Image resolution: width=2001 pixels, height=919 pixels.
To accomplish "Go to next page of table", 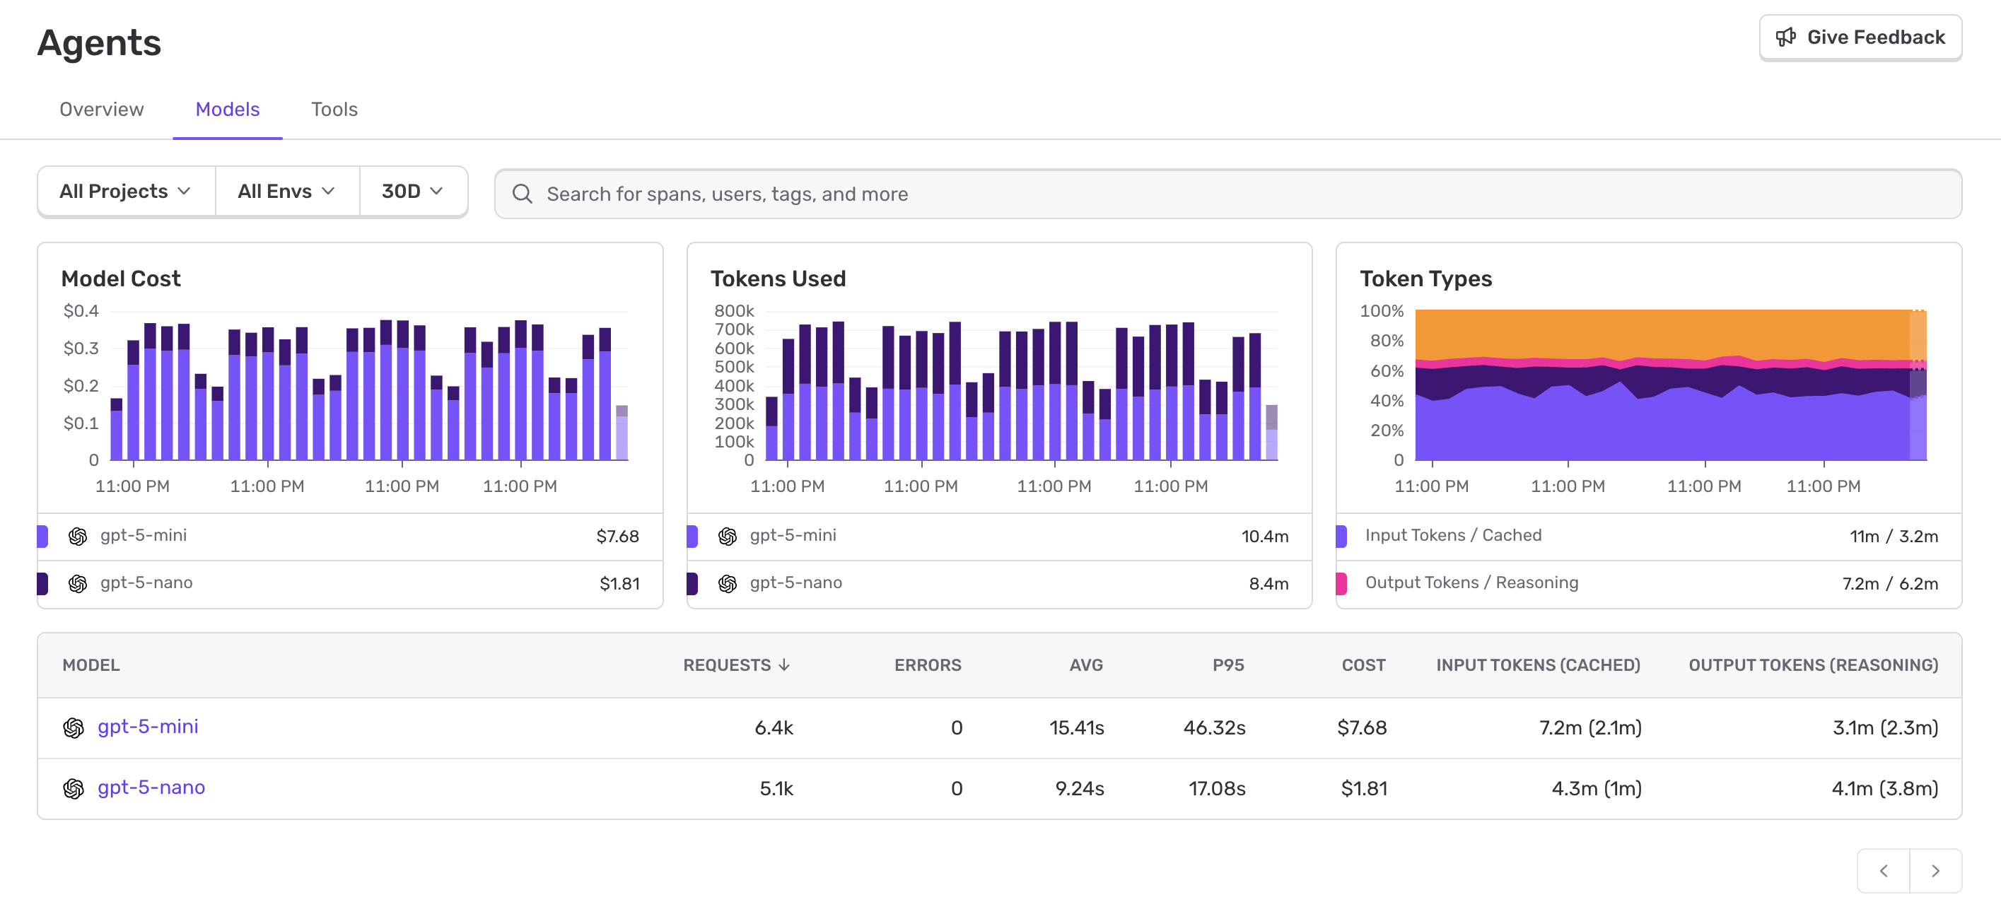I will click(x=1935, y=871).
